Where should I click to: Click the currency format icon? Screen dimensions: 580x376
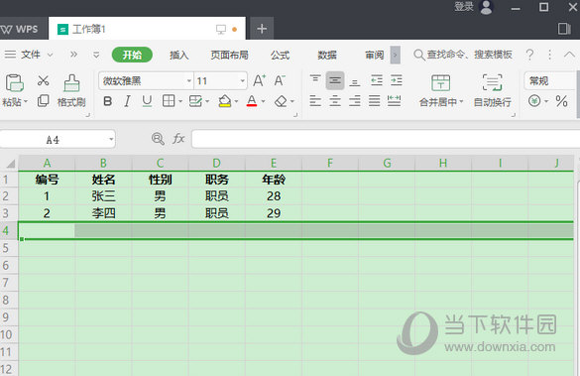[534, 100]
